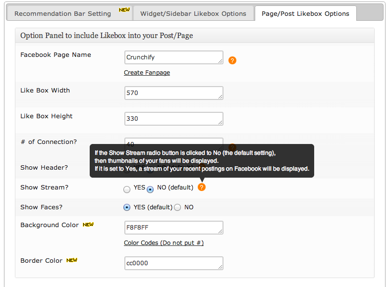Select Page/Post Likebox Options tab
This screenshot has height=287, width=389.
305,13
